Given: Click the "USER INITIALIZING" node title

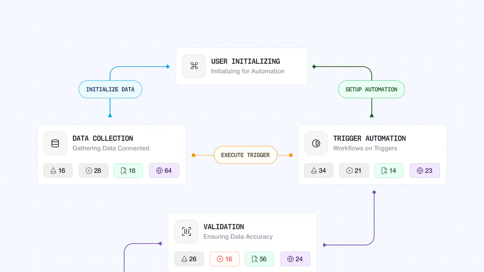Looking at the screenshot, I should coord(245,61).
